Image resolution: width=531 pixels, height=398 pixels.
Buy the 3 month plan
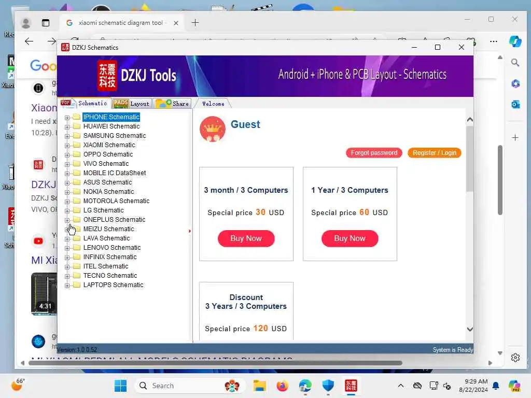click(246, 238)
